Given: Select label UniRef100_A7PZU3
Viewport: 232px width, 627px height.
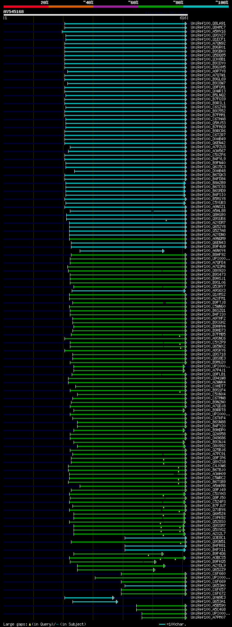Looking at the screenshot, I should pyautogui.click(x=208, y=147).
